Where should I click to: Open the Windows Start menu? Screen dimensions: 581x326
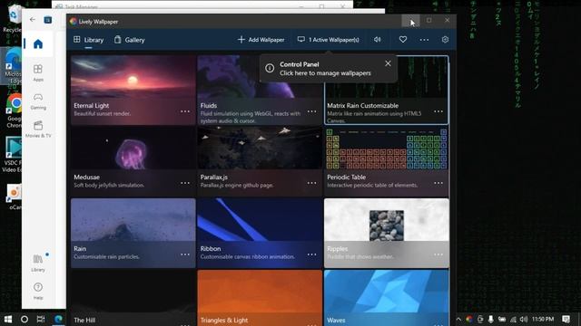click(8, 319)
